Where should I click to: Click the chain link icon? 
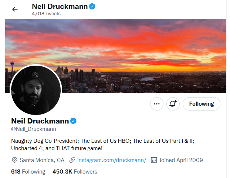click(72, 160)
